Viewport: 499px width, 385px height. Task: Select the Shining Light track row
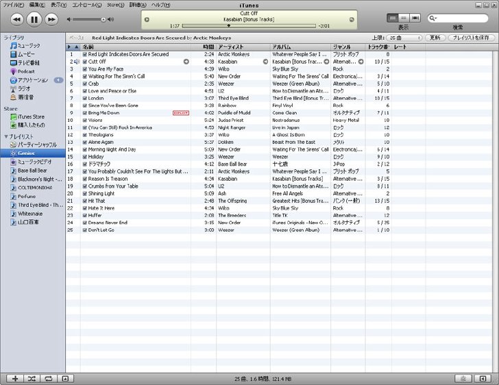pyautogui.click(x=279, y=193)
